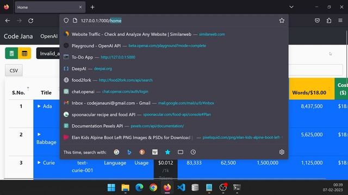Screen dimensions: 348x195
Task: Click the 5,625,000 words cell
Action: pos(312,135)
